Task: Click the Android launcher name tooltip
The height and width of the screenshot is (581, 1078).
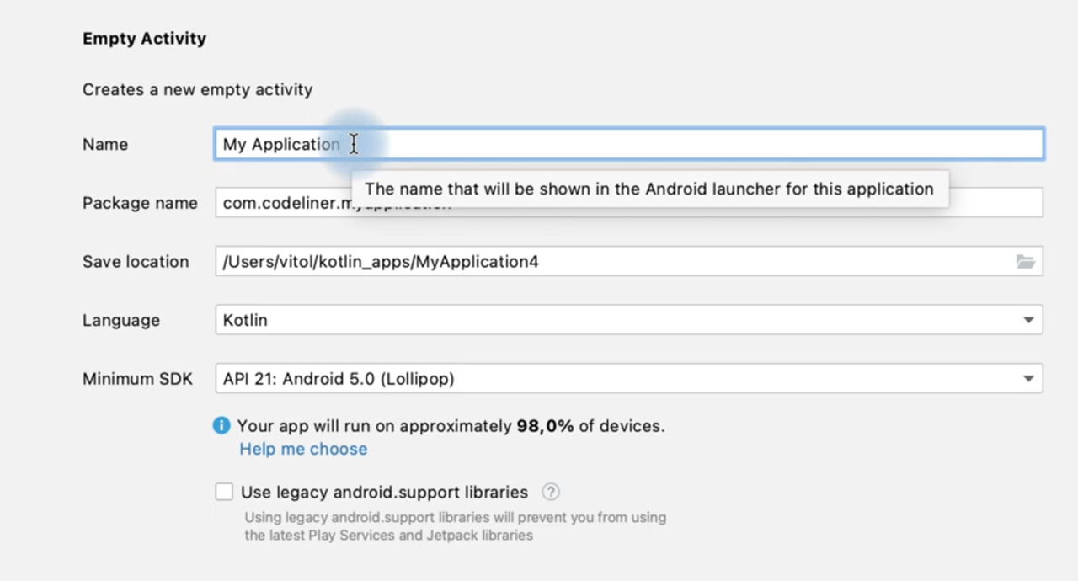Action: [648, 189]
